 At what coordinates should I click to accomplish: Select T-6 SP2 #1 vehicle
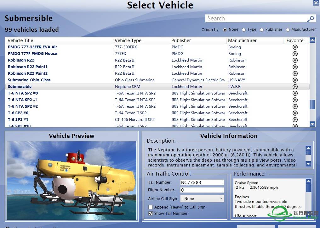point(18,120)
